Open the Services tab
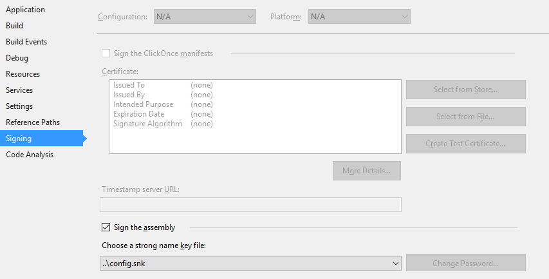Viewport: 549px width, 279px height. coord(19,90)
